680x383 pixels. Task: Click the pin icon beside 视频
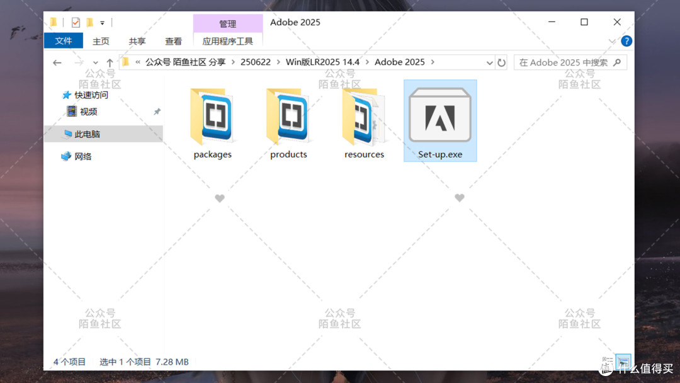pos(157,111)
